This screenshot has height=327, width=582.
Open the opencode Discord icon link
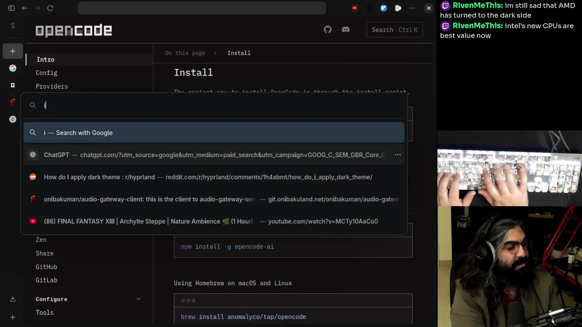pyautogui.click(x=346, y=30)
